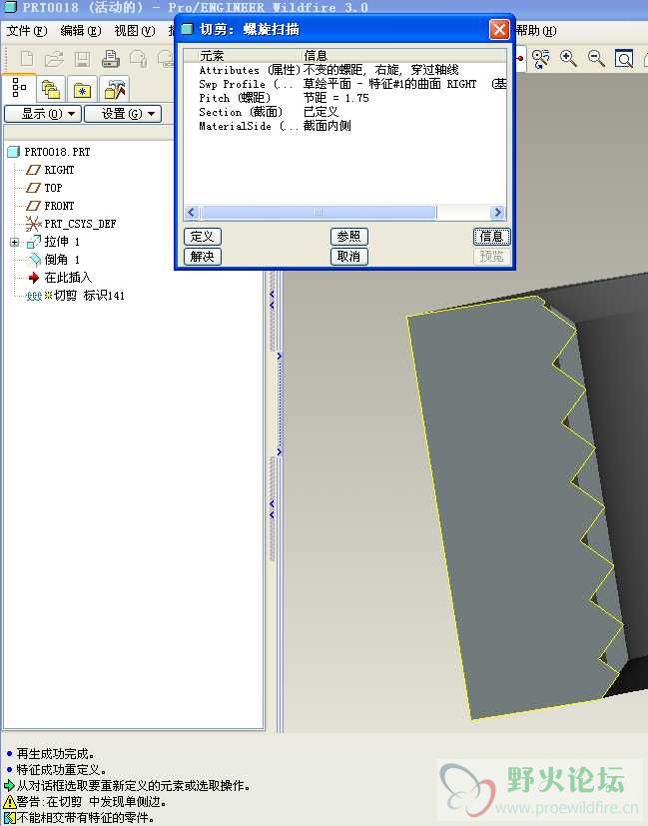Click the chamfer icon beside 倒角 1
Image resolution: width=648 pixels, height=826 pixels.
point(34,260)
